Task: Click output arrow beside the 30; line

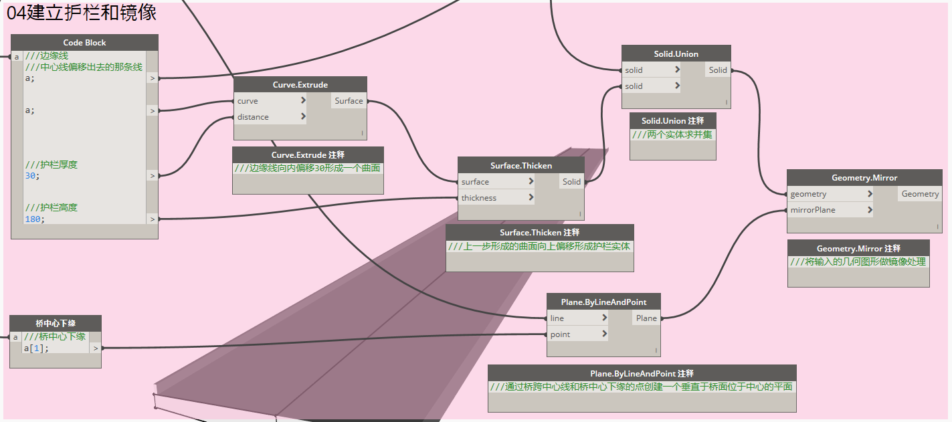Action: click(x=153, y=176)
